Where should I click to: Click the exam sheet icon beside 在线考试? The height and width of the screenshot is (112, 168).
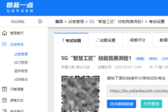(4, 44)
